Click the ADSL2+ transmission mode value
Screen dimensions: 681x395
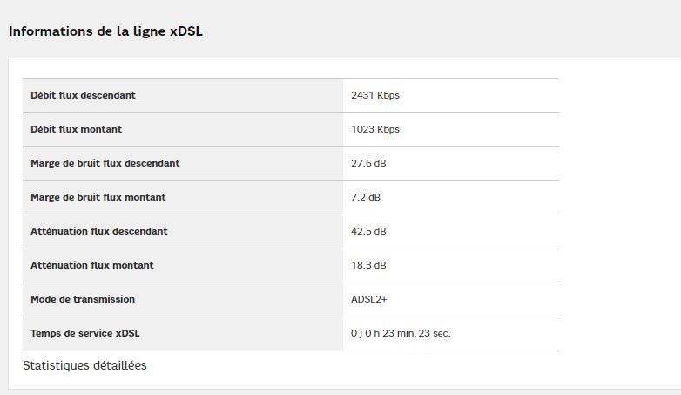click(369, 299)
